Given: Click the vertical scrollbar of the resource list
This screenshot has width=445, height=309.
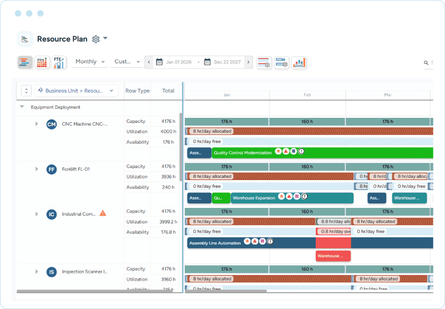Looking at the screenshot, I should point(180,147).
